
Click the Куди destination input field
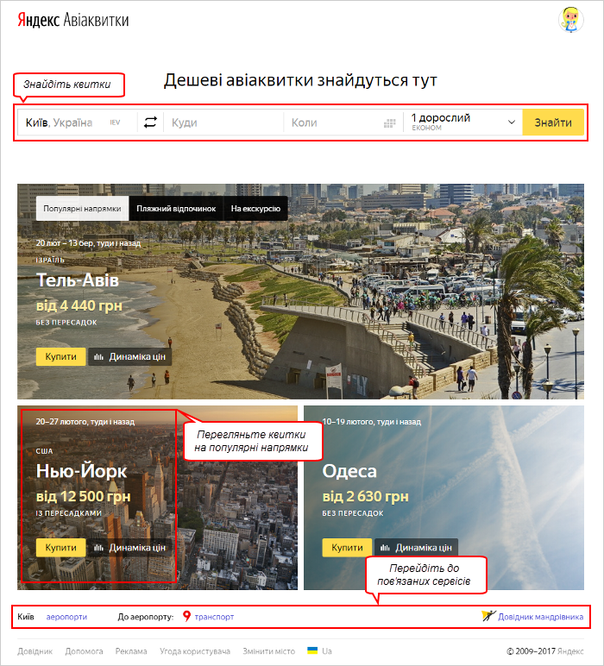click(x=223, y=123)
